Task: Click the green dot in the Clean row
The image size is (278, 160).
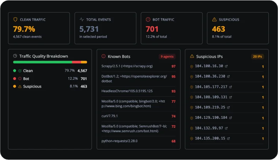Action: coord(15,71)
